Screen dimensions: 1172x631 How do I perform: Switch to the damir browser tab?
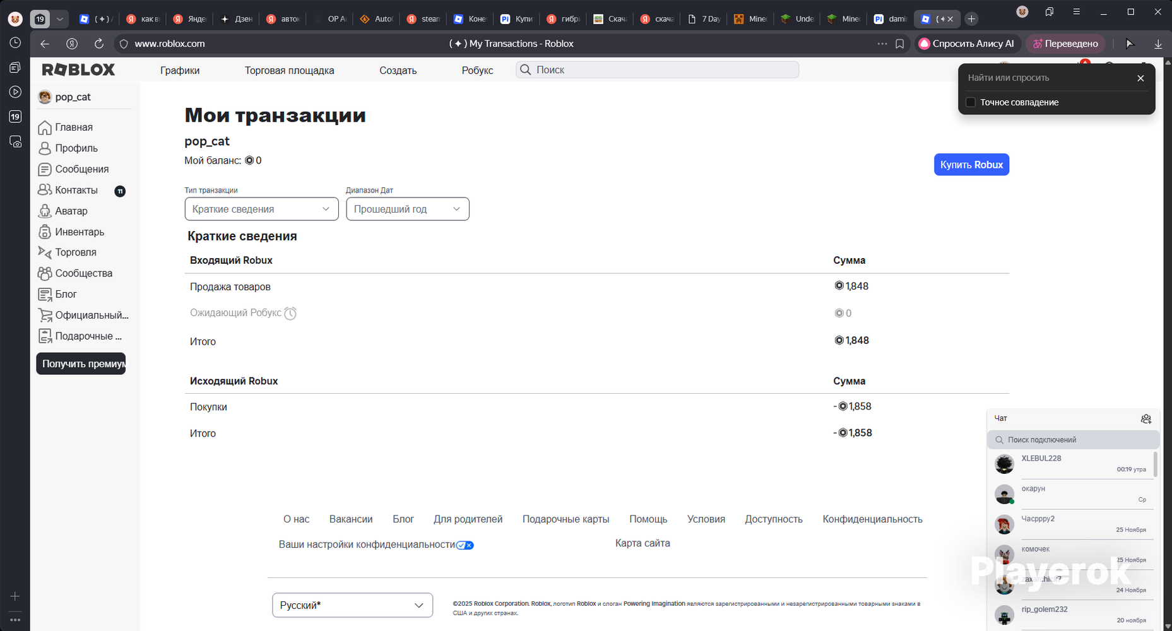[891, 19]
